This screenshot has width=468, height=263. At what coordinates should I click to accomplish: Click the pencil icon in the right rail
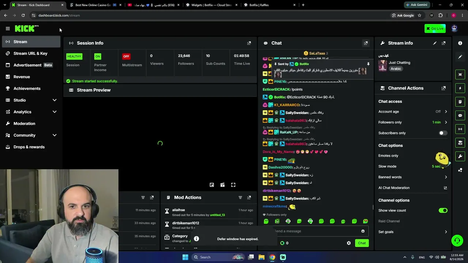[x=460, y=57]
